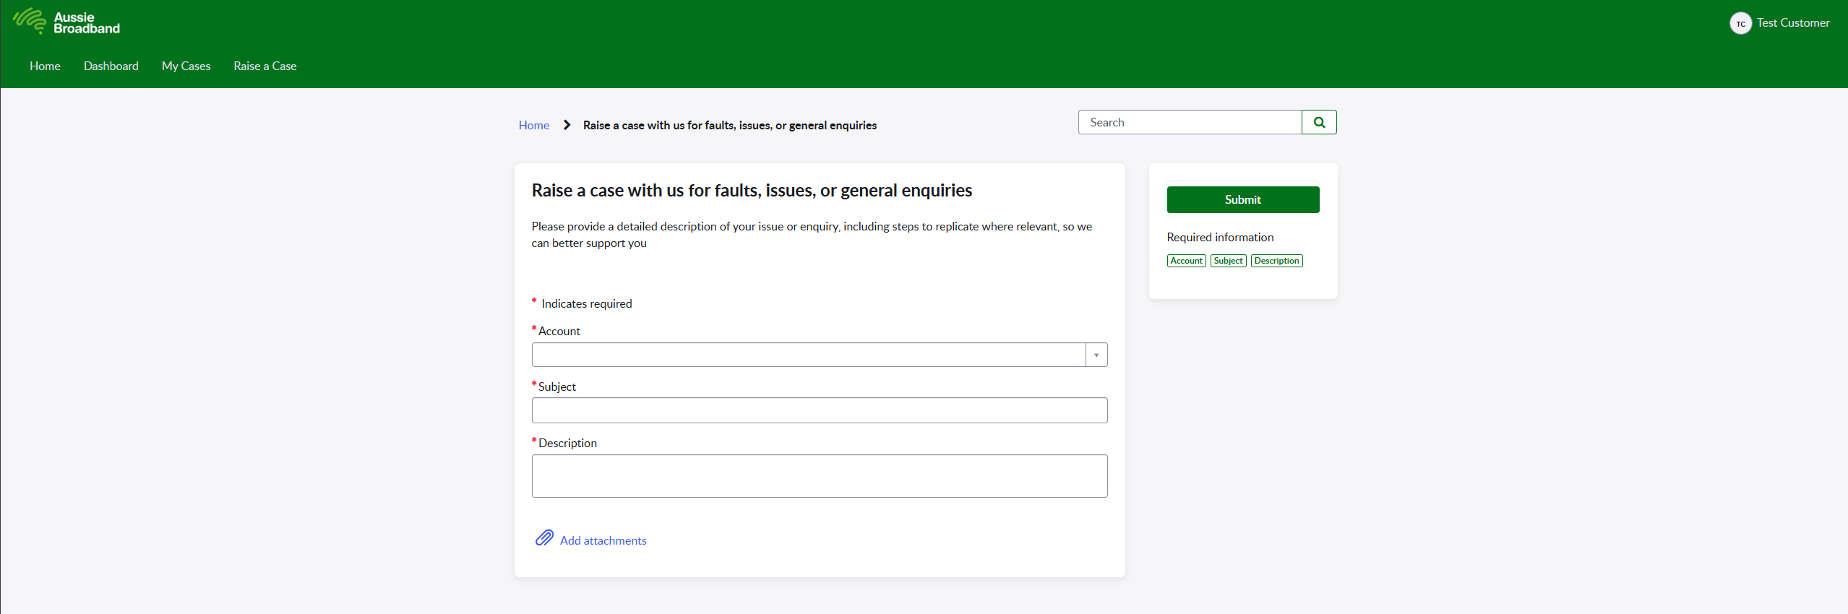Open My Cases in the navigation bar
The image size is (1848, 614).
(186, 66)
